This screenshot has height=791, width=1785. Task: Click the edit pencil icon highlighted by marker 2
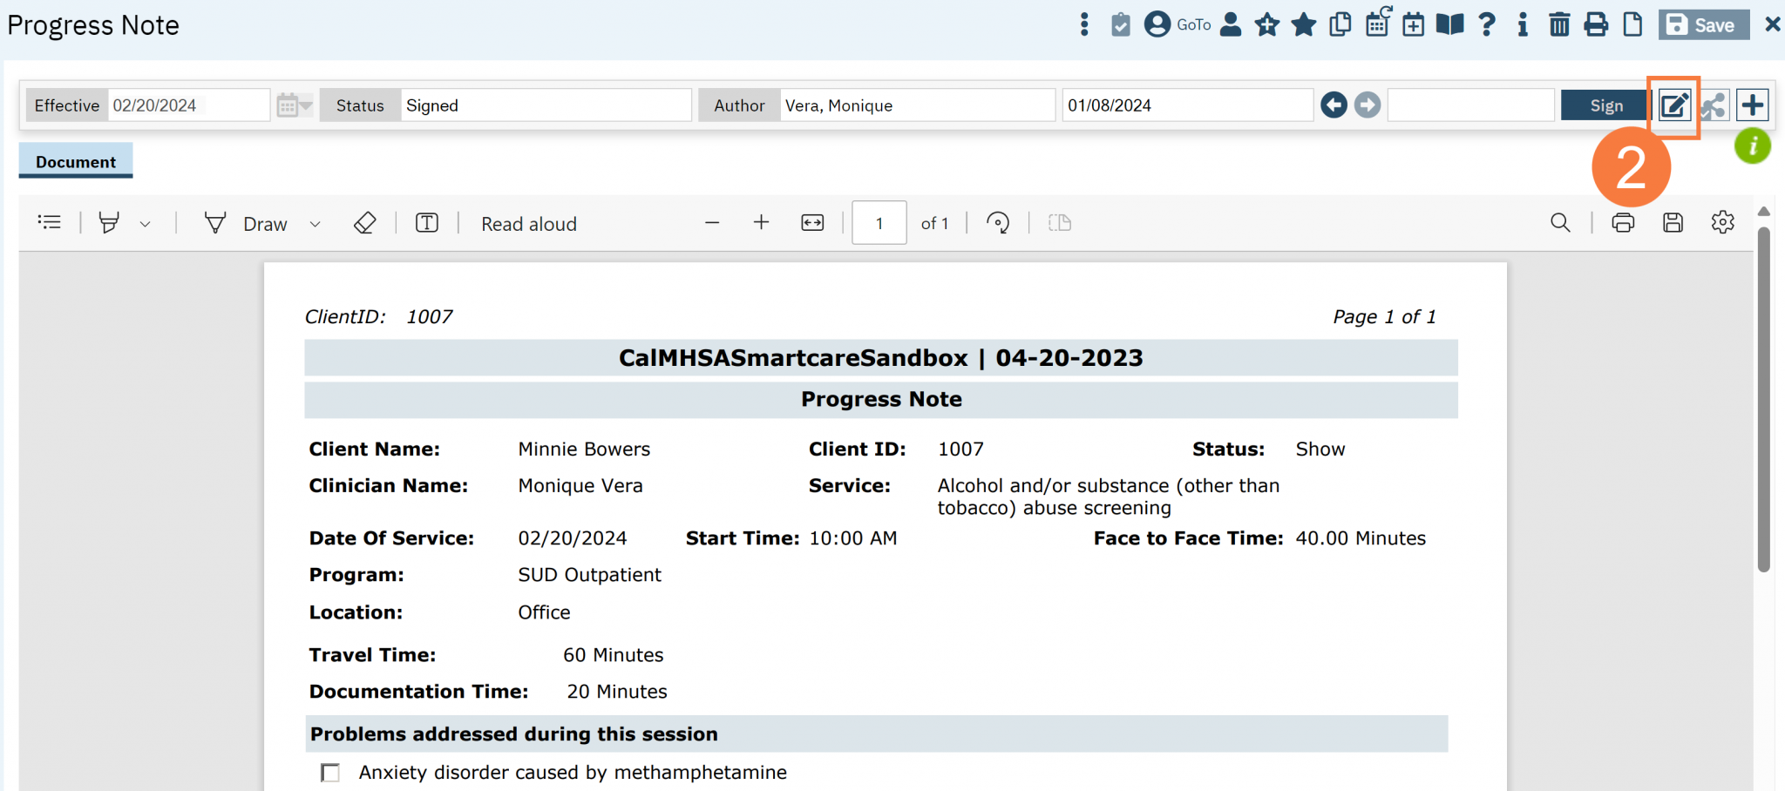tap(1673, 105)
